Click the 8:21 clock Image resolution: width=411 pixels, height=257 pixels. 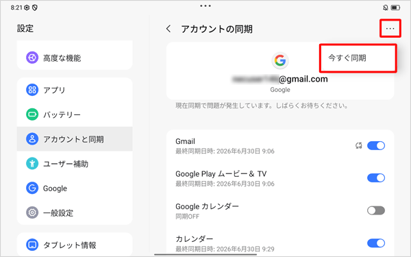click(16, 8)
